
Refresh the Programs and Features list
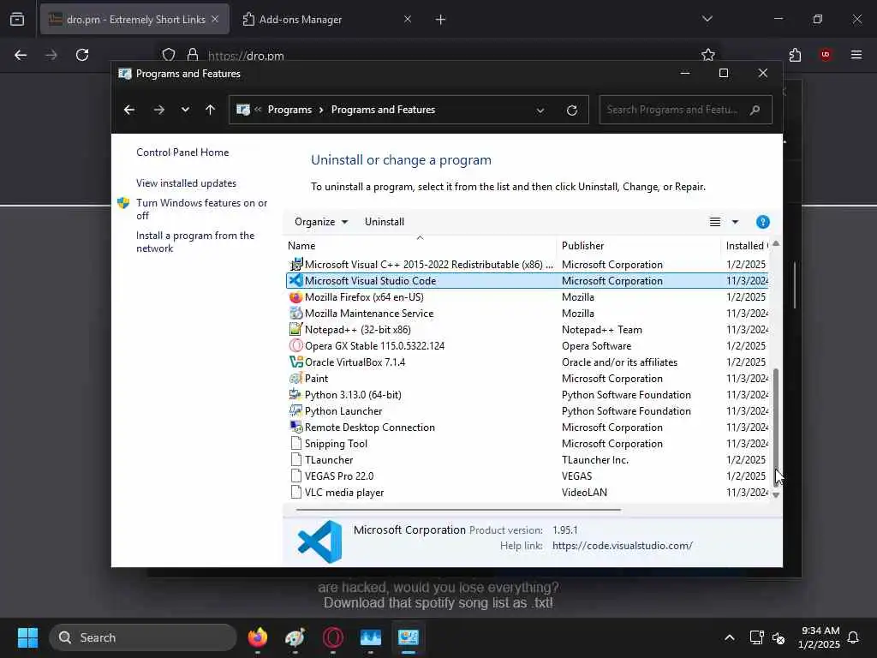click(571, 111)
